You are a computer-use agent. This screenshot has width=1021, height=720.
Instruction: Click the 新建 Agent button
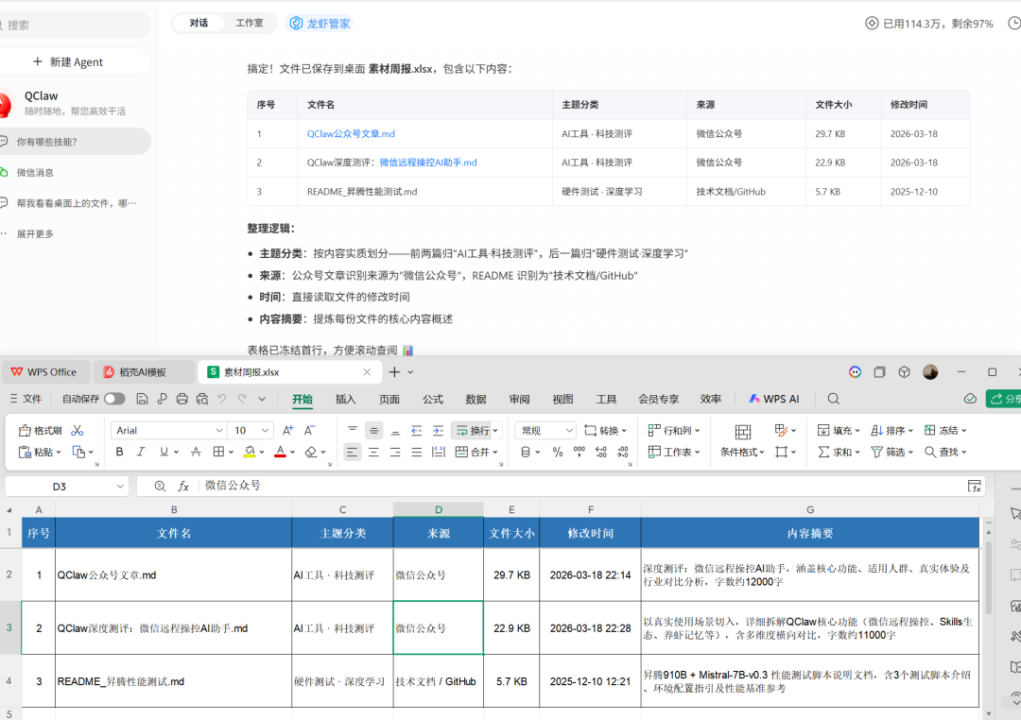point(68,61)
